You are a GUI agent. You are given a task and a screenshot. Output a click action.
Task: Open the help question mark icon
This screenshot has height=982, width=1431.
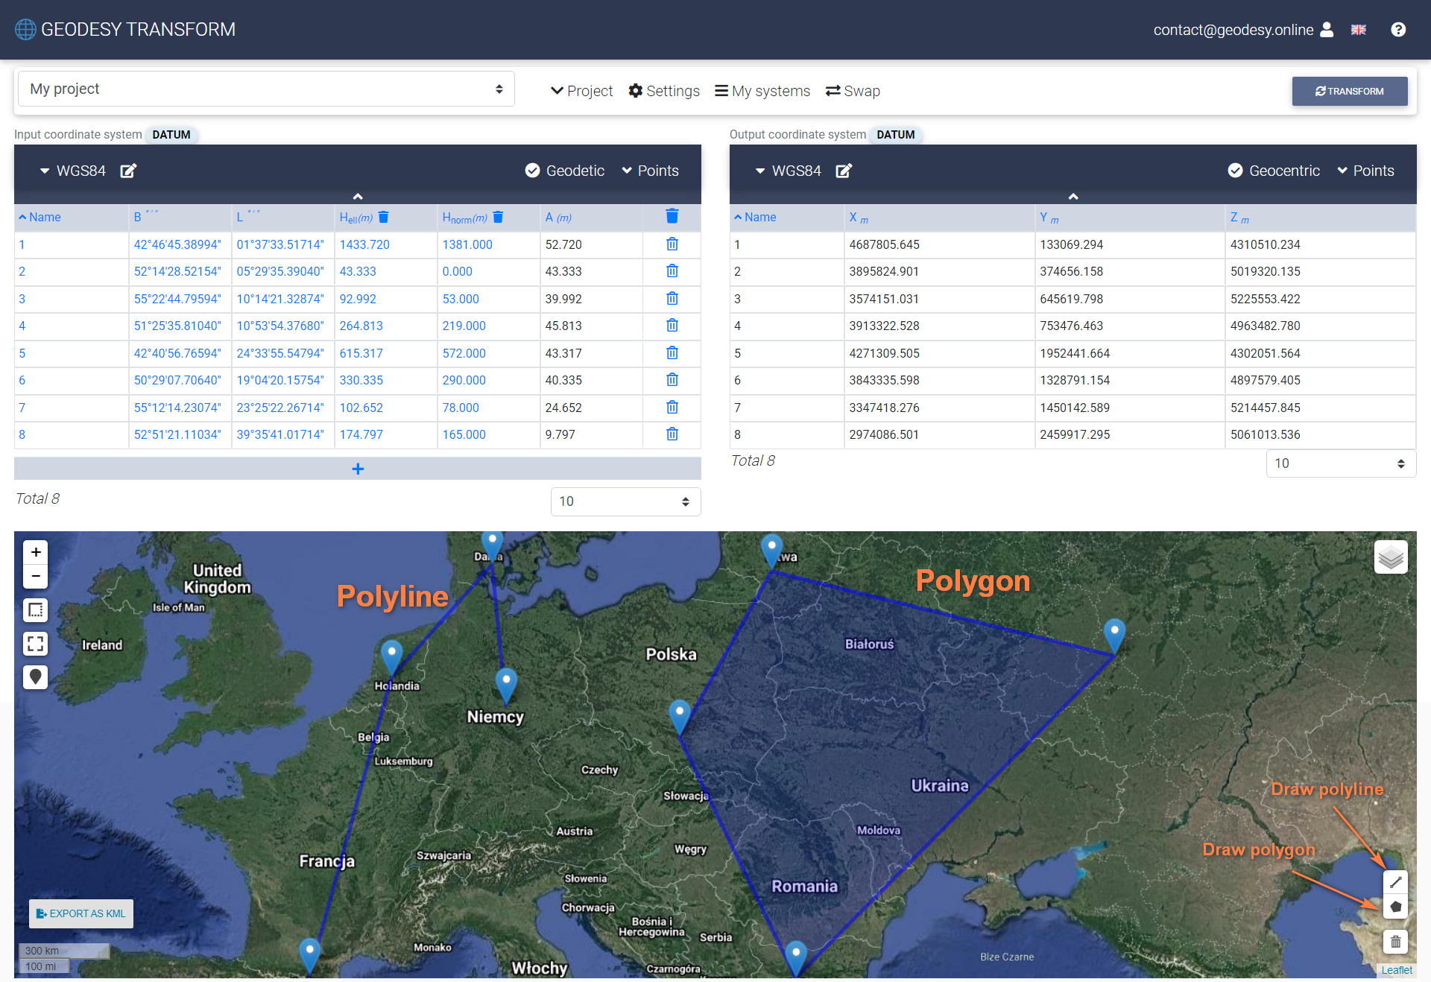pyautogui.click(x=1398, y=30)
